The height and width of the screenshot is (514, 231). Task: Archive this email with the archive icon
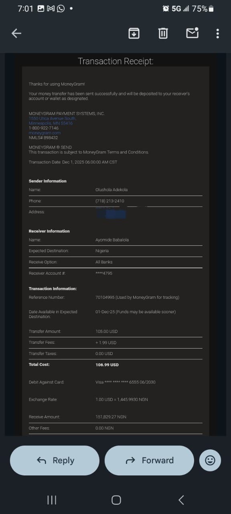134,33
